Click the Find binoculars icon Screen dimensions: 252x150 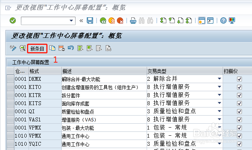pyautogui.click(x=142, y=20)
